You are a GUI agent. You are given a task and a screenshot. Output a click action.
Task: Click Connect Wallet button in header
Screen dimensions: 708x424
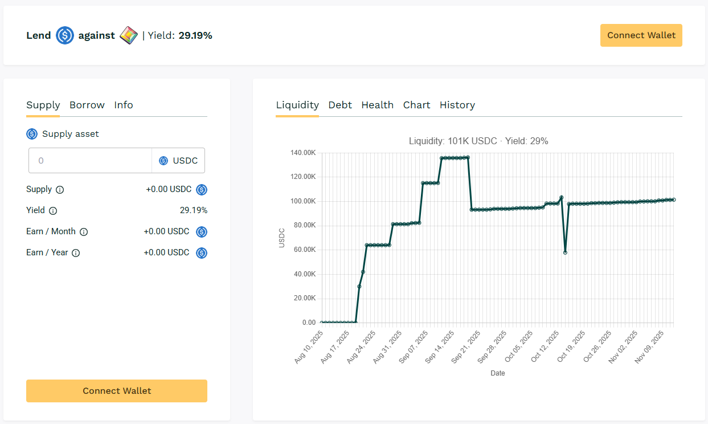(x=641, y=35)
